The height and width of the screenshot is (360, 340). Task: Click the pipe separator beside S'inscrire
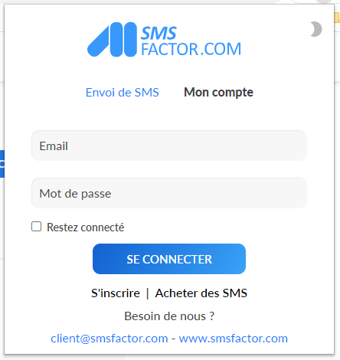click(148, 293)
